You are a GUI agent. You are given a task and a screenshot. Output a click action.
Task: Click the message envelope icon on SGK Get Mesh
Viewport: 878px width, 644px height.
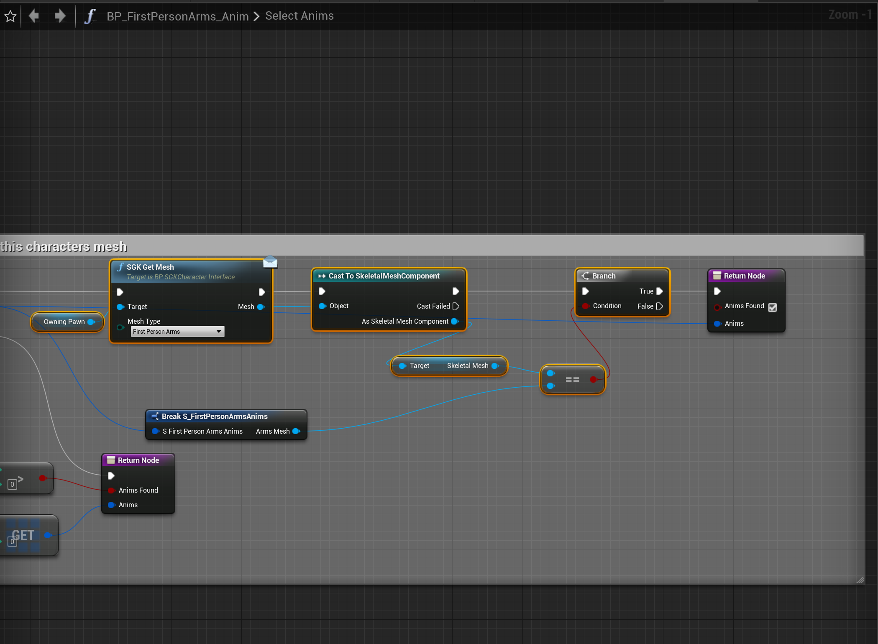[x=270, y=262]
